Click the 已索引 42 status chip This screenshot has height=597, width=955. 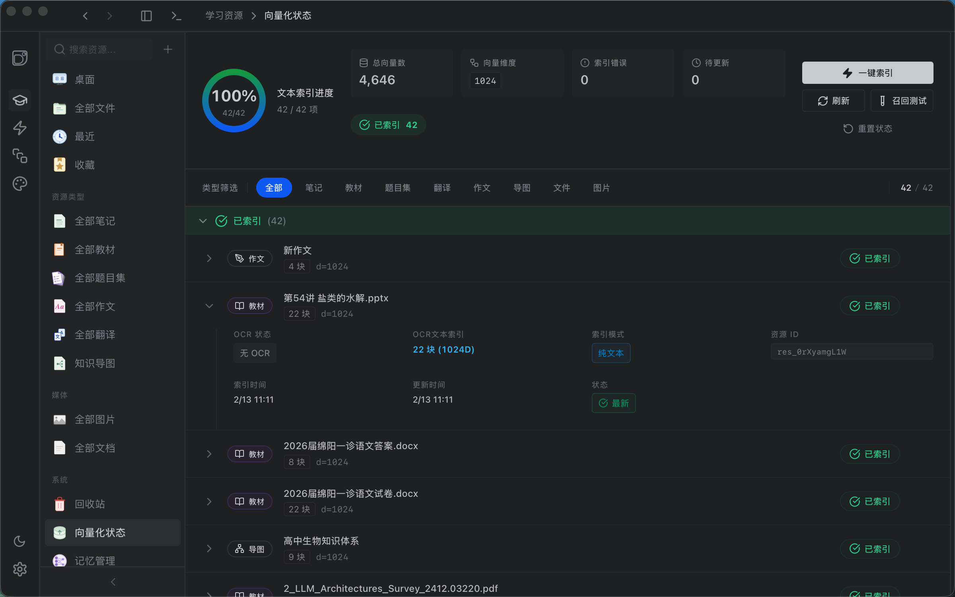tap(388, 125)
